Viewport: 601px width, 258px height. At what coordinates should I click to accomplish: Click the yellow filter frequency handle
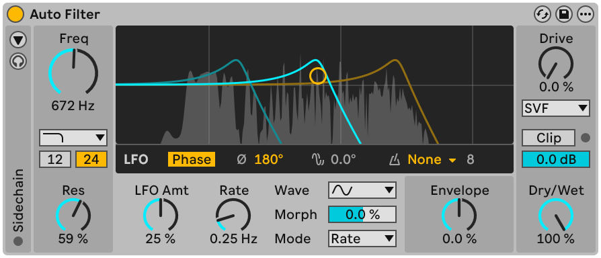318,76
